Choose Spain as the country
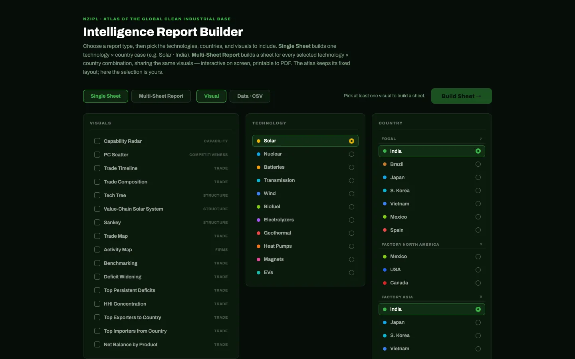575x359 pixels. point(432,230)
